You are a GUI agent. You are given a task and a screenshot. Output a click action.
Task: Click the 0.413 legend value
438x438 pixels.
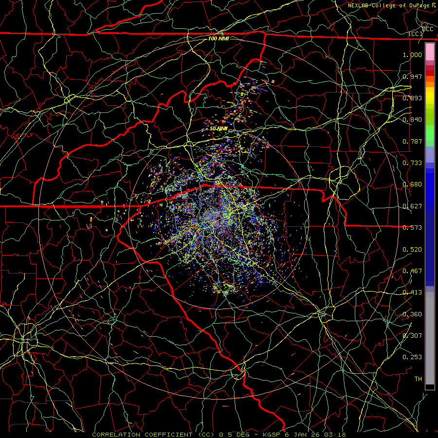click(412, 292)
